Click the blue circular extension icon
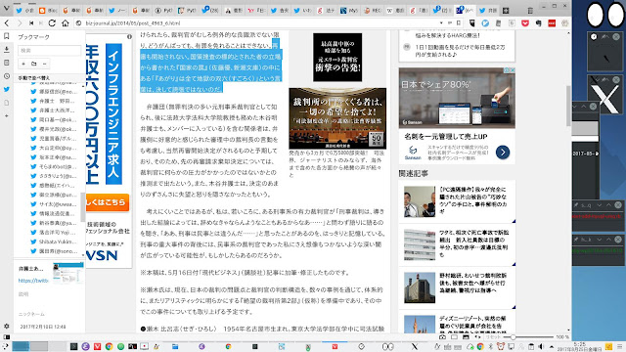 click(x=485, y=23)
